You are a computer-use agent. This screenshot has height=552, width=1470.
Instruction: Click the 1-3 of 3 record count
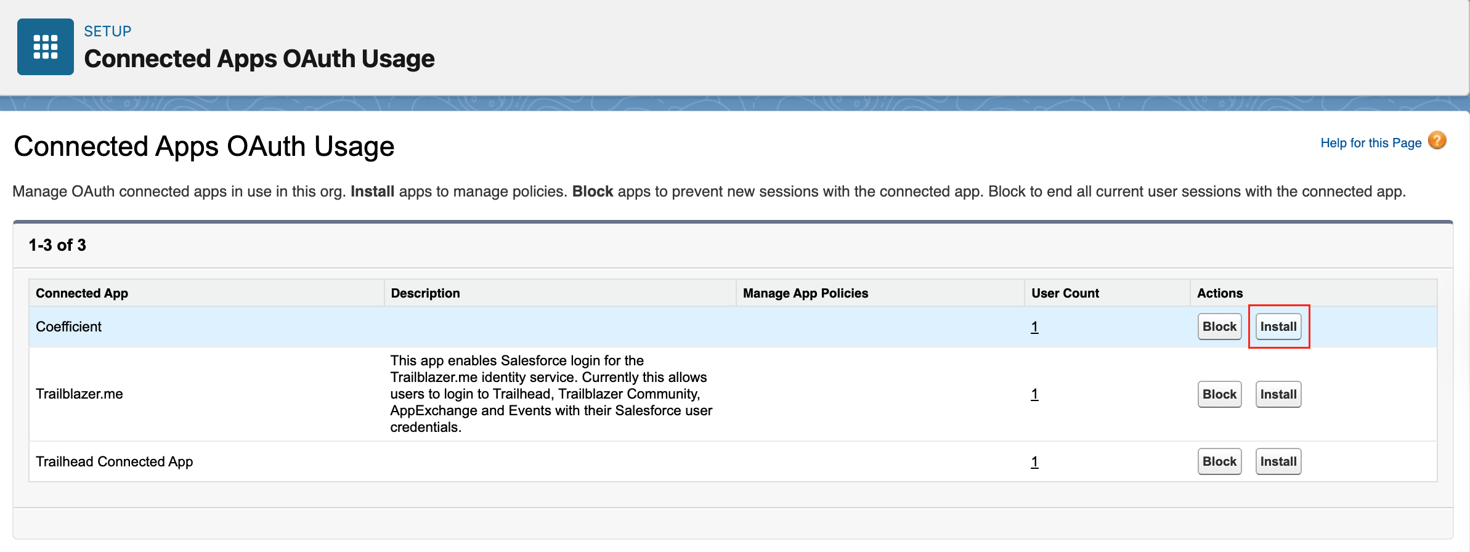click(57, 245)
